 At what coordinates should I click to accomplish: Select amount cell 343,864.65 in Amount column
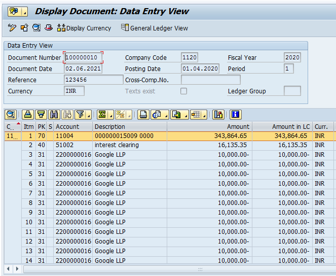pyautogui.click(x=210, y=136)
